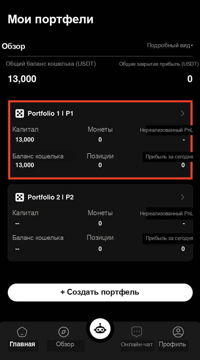Expand Portfolio 1 with its chevron arrow

click(x=183, y=113)
